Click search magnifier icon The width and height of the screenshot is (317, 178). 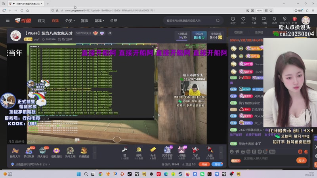point(218,21)
